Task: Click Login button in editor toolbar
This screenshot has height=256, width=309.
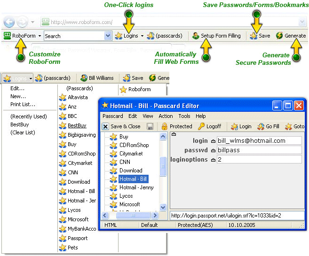Action: coord(241,126)
